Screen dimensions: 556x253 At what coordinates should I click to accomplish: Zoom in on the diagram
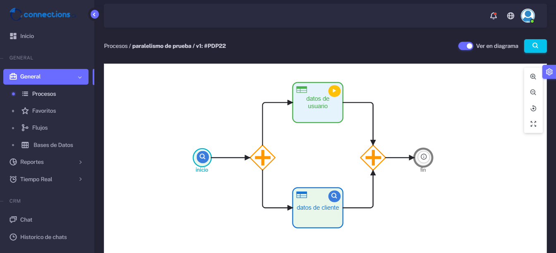click(x=533, y=76)
